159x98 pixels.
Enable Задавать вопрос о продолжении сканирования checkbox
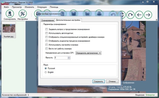(x=46, y=29)
